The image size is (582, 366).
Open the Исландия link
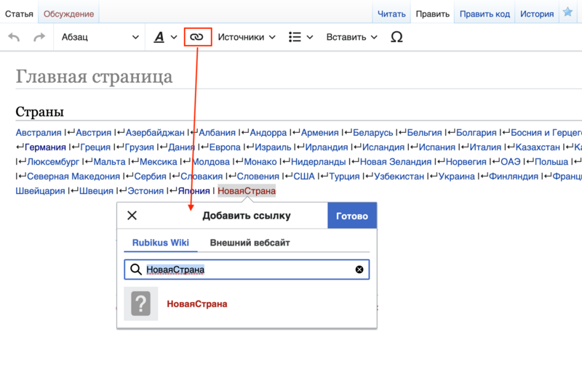pos(383,147)
